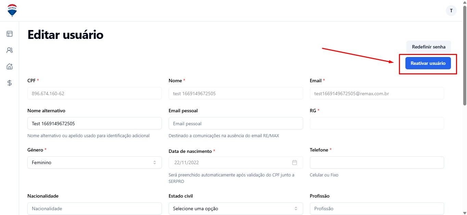Click the Nacionalidade text field
Screen dimensions: 467x215
[x=94, y=209]
